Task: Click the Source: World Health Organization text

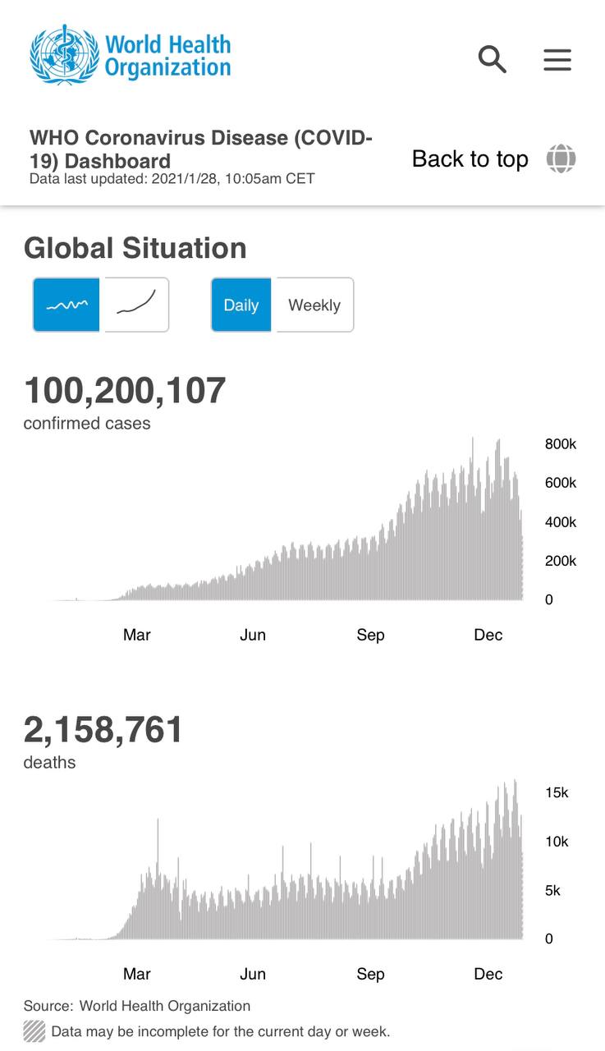Action: 137,1006
